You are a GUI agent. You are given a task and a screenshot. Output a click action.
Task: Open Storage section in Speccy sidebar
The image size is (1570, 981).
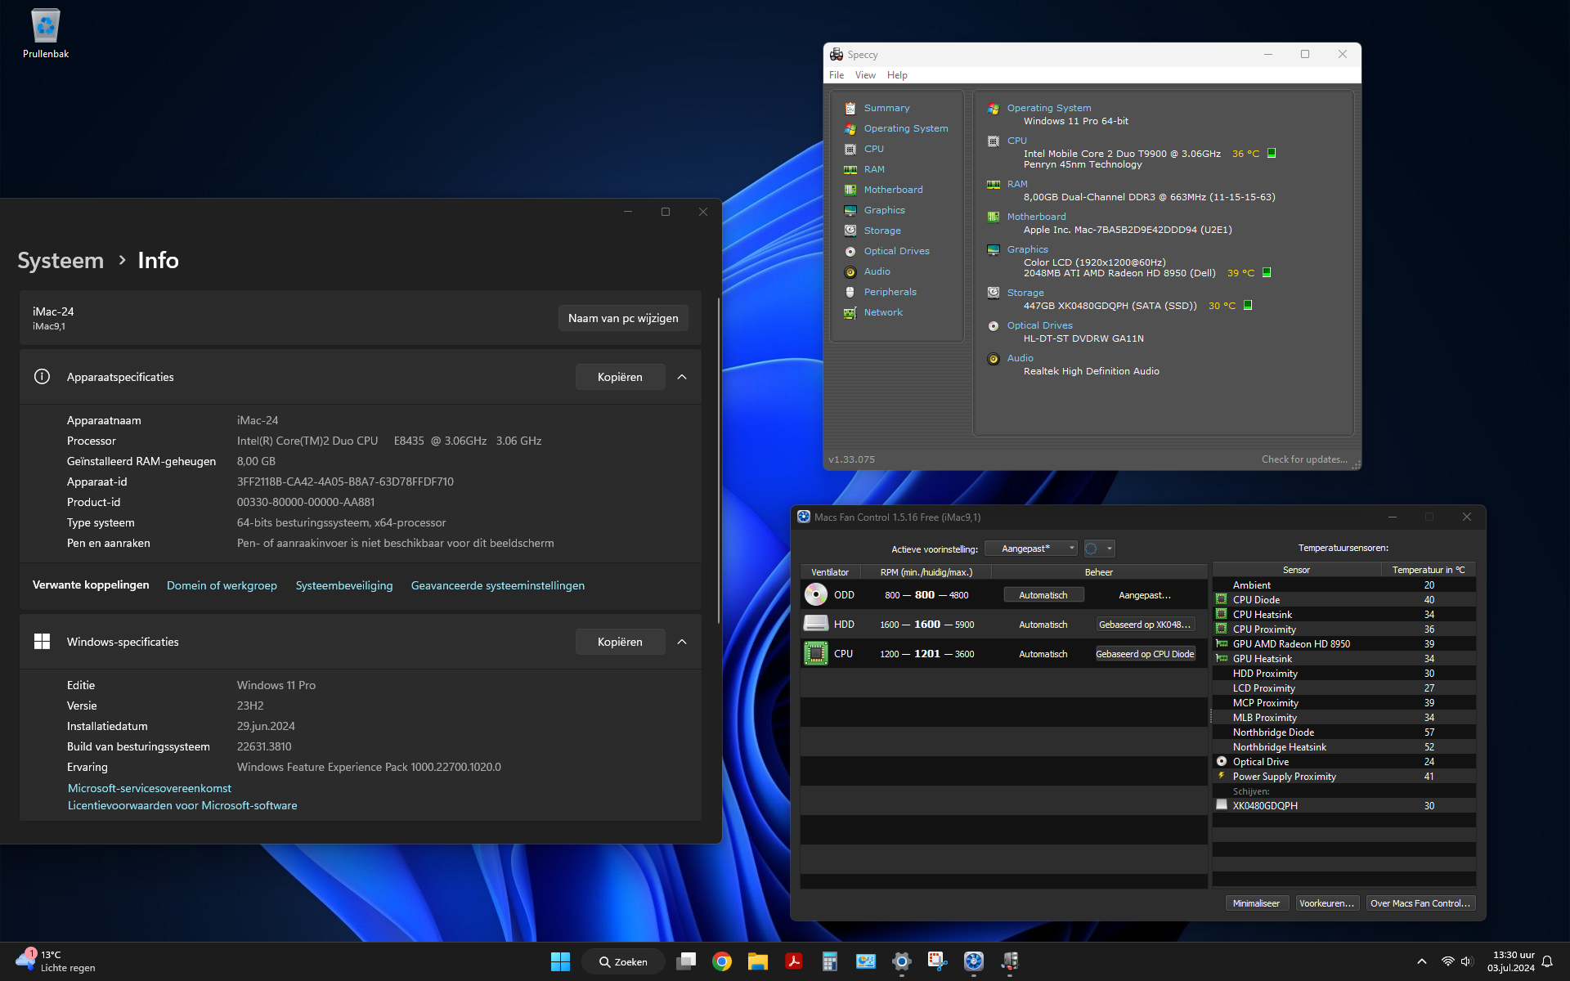click(x=882, y=231)
